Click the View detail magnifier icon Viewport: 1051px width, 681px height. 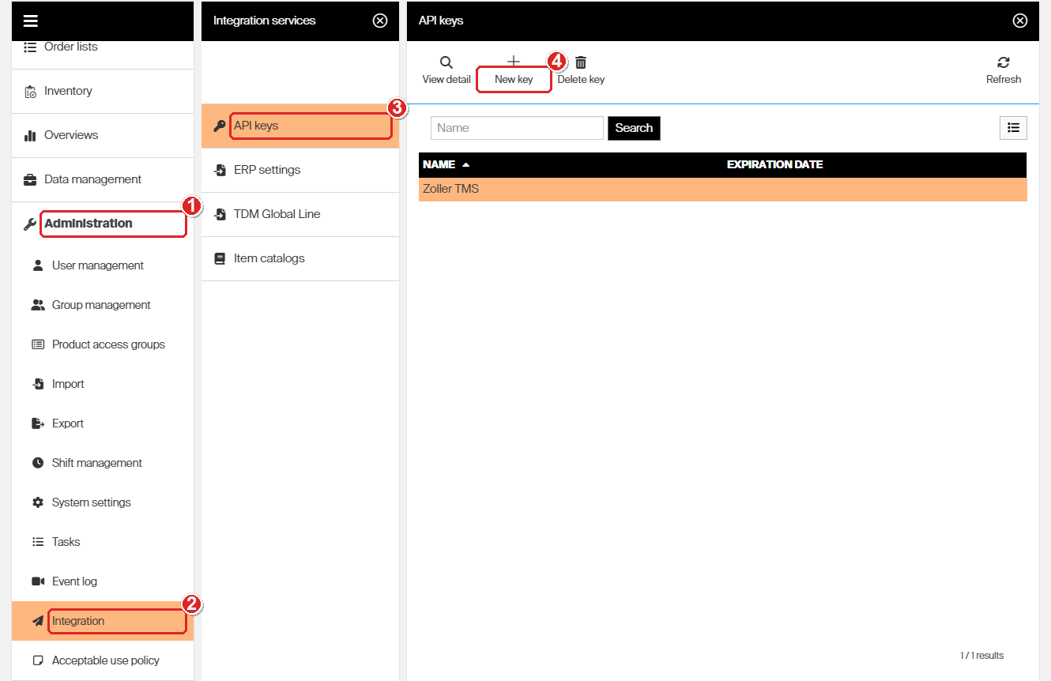click(446, 62)
